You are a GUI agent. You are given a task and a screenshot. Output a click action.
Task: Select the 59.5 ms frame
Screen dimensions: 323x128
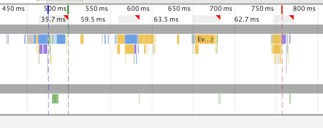(x=93, y=20)
